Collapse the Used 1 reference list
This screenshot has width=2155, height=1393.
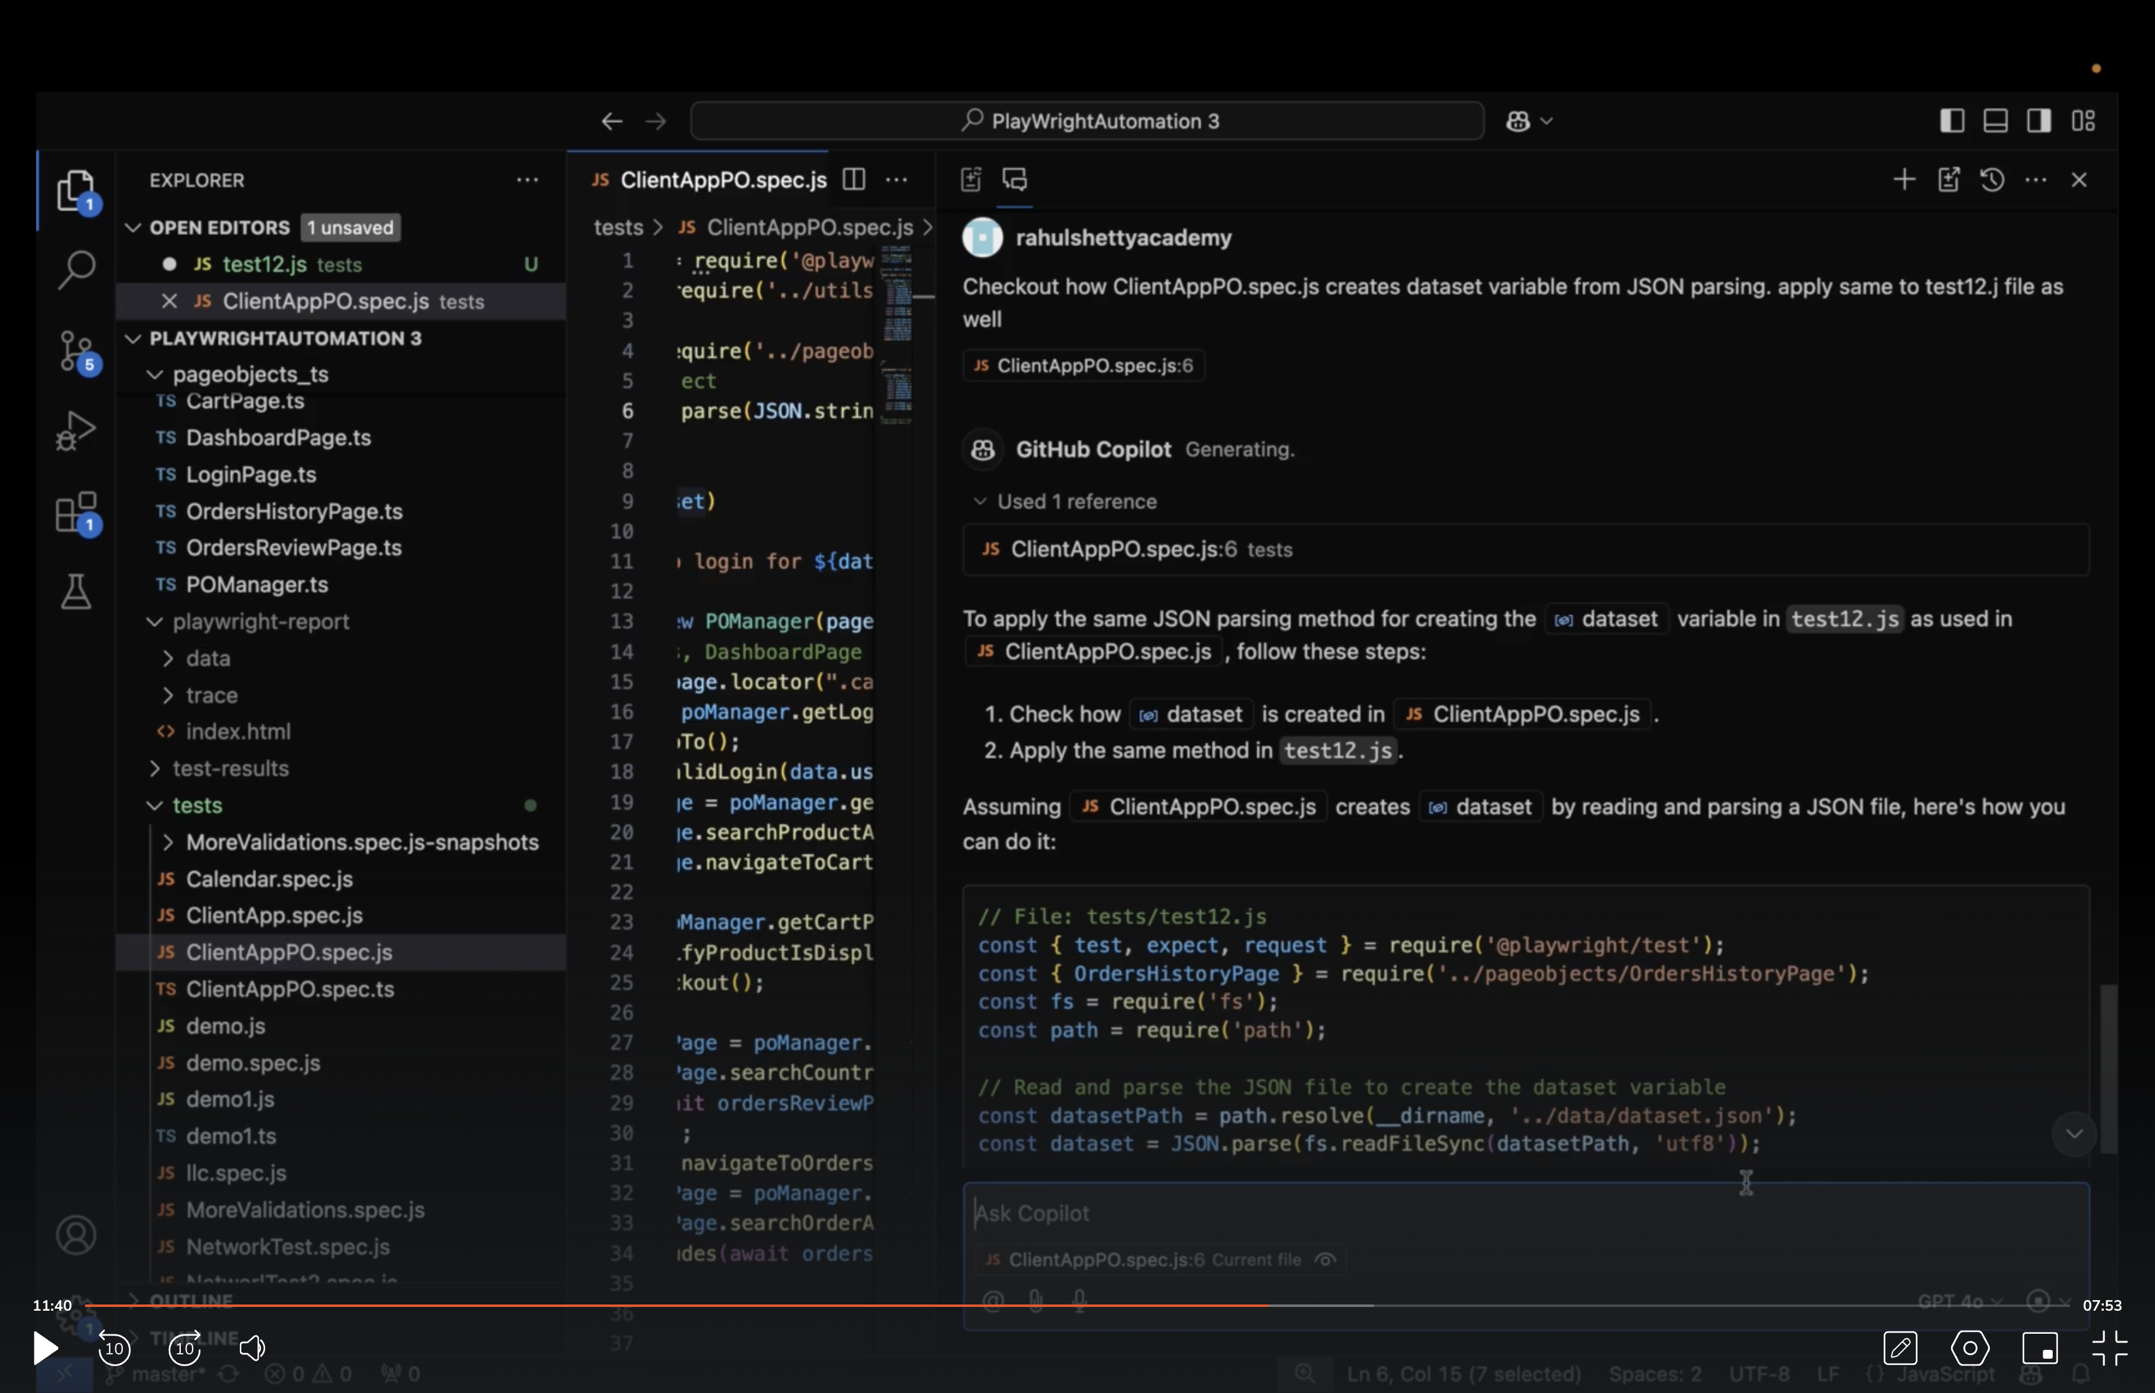tap(980, 501)
